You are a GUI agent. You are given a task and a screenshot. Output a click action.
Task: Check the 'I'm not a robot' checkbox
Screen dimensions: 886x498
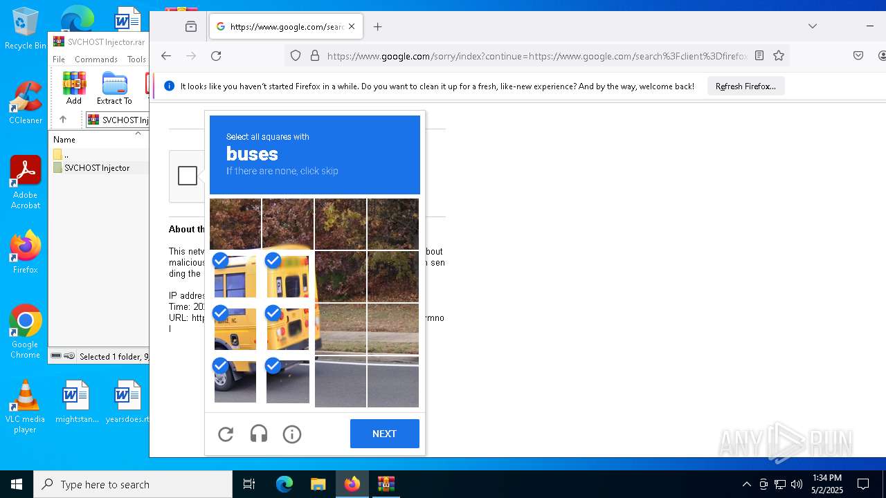pyautogui.click(x=188, y=176)
